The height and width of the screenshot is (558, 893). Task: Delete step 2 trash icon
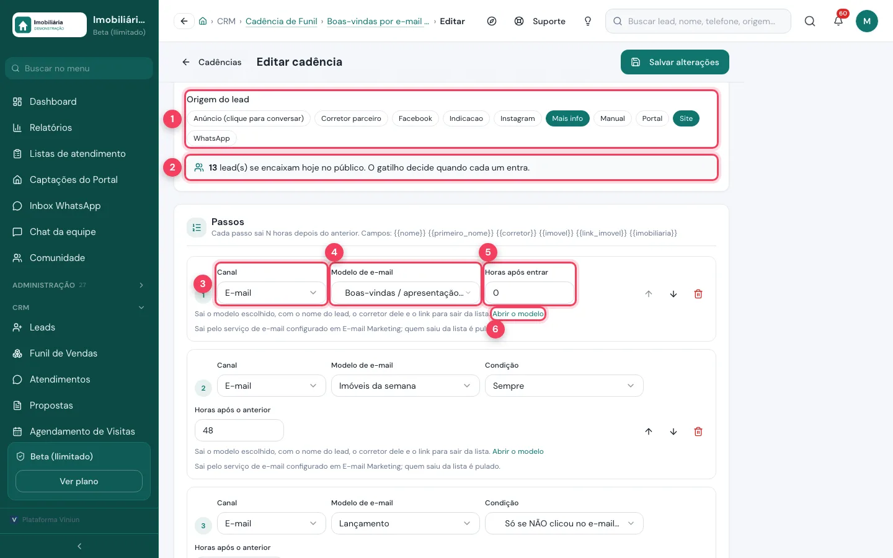click(x=698, y=432)
